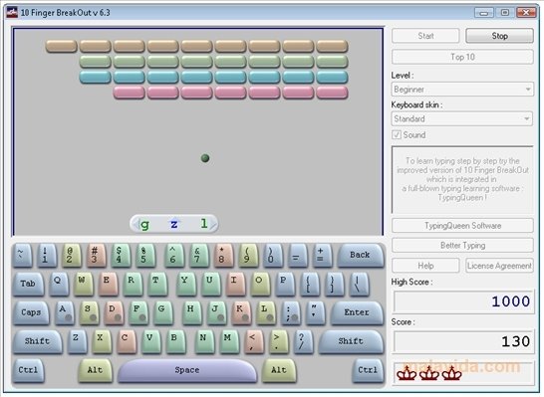Click the left Ctrl key

pyautogui.click(x=29, y=370)
